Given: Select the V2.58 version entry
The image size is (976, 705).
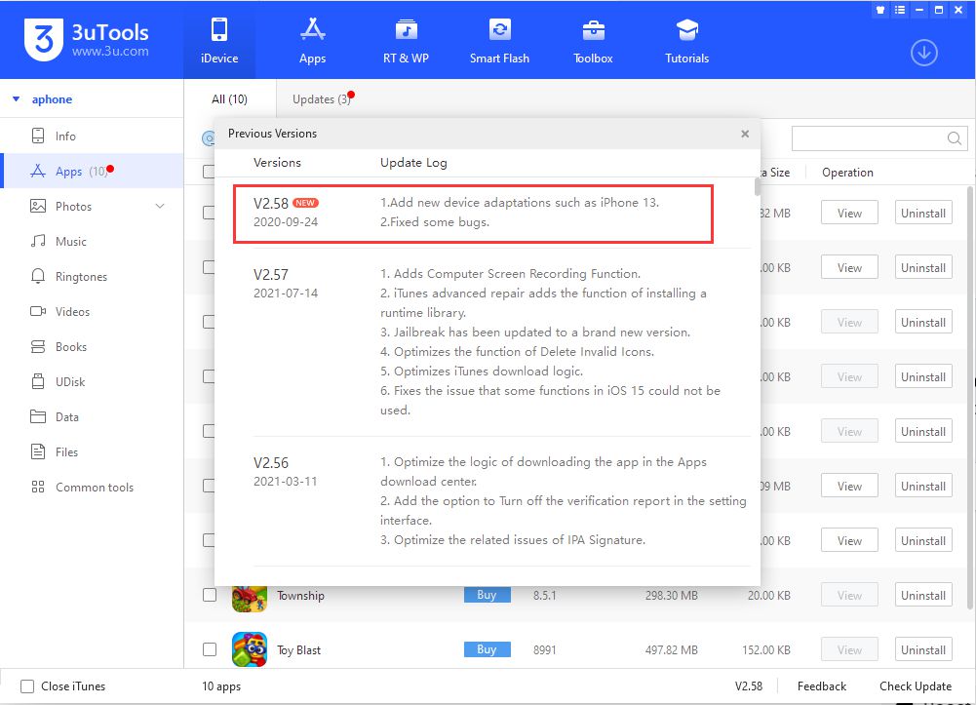Looking at the screenshot, I should [473, 214].
